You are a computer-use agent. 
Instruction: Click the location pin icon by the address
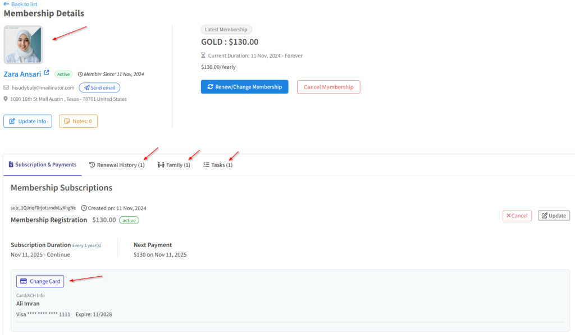(6, 99)
